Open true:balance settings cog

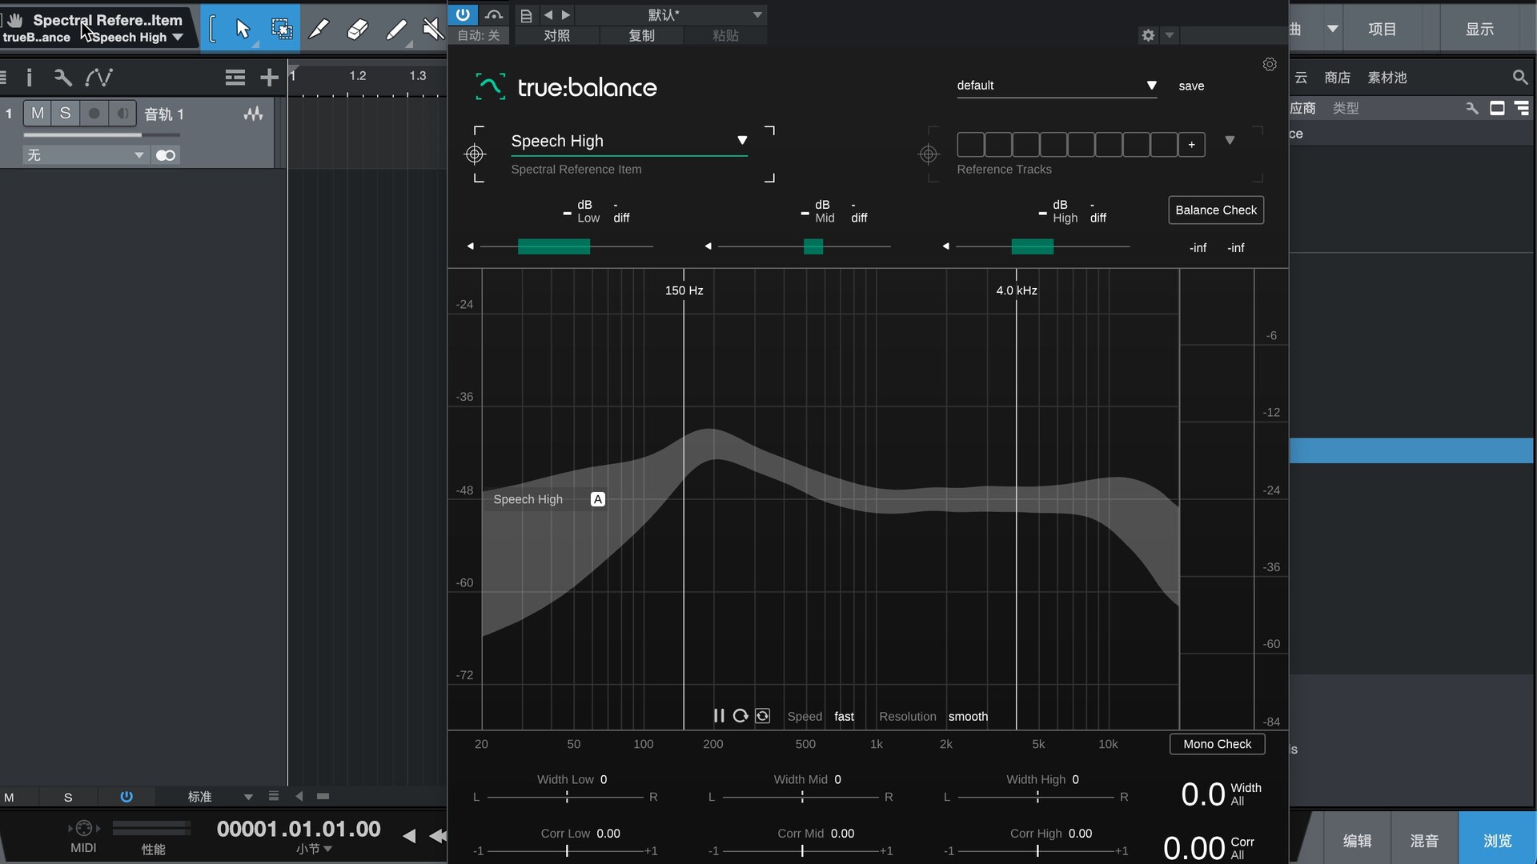tap(1270, 65)
